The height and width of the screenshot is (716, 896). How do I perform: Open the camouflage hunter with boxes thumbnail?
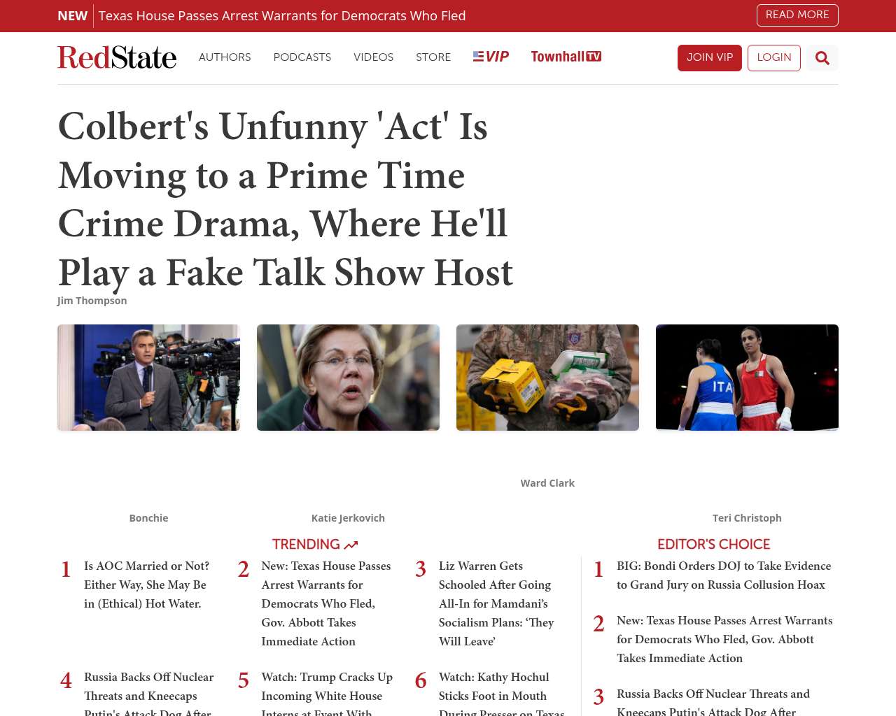(547, 378)
